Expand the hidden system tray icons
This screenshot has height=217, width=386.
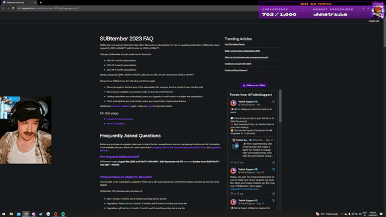click(342, 214)
